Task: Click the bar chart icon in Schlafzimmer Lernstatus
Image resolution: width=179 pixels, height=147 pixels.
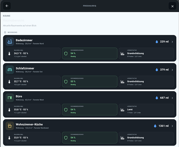Action: pyautogui.click(x=122, y=81)
